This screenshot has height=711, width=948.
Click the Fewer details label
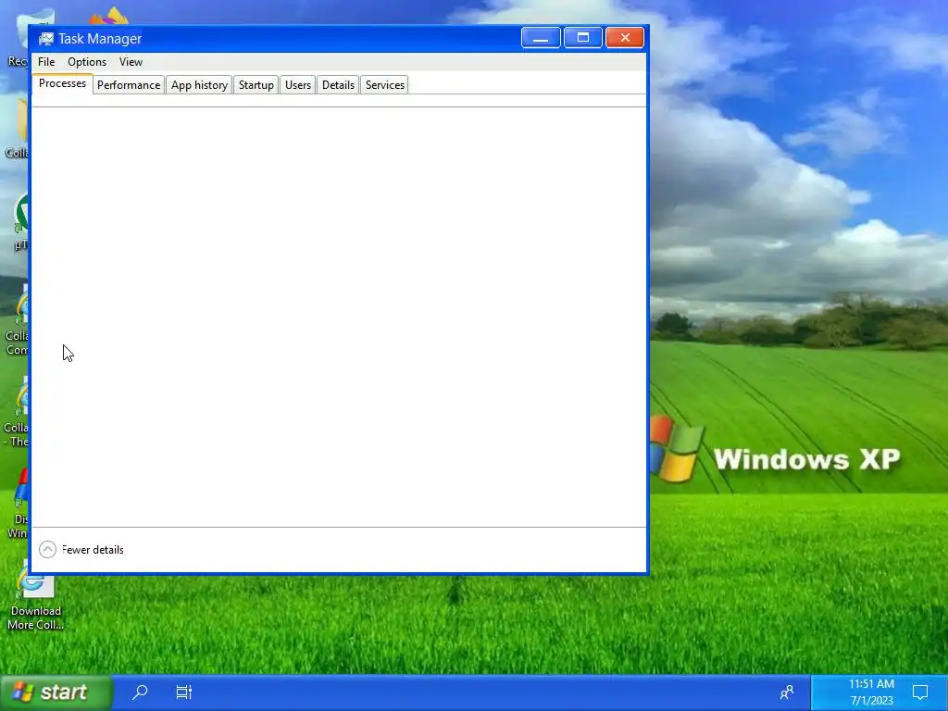pyautogui.click(x=93, y=550)
